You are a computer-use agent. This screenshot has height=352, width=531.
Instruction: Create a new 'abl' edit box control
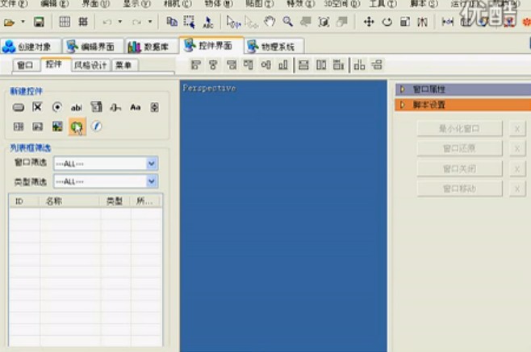[76, 107]
